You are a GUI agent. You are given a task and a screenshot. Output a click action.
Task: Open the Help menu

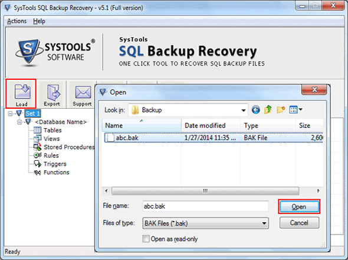(39, 21)
